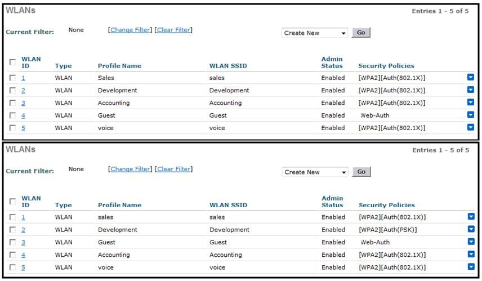This screenshot has height=281, width=482.
Task: Click blue arrow for lowercase sales row, bottom table
Action: click(471, 217)
